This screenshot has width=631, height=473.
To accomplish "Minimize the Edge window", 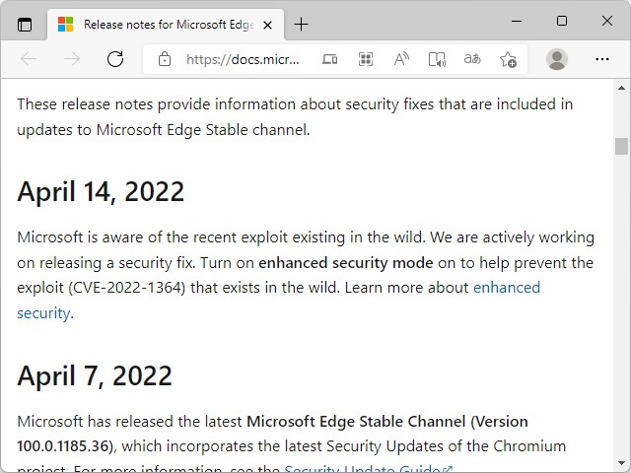I will 517,21.
